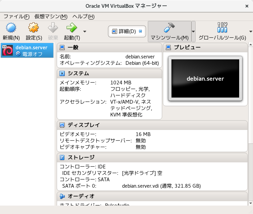Click the scrollbar down arrow
The image size is (253, 214).
[x=251, y=204]
